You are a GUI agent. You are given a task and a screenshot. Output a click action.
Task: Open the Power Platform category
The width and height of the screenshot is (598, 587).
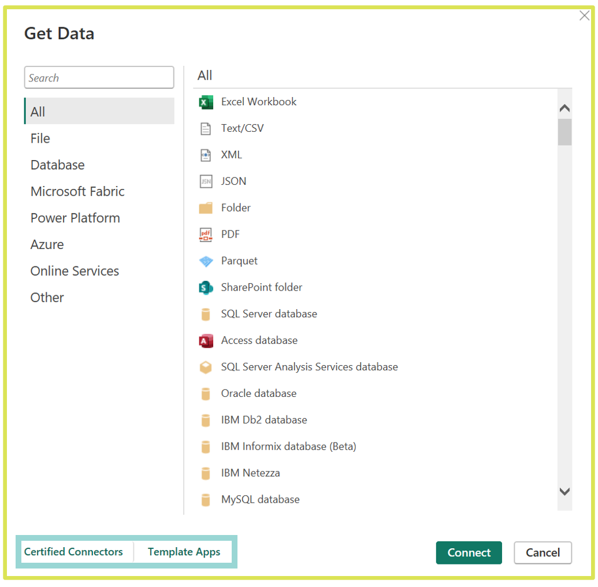(99, 218)
